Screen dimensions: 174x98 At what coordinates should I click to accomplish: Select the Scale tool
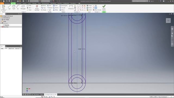[55, 5]
